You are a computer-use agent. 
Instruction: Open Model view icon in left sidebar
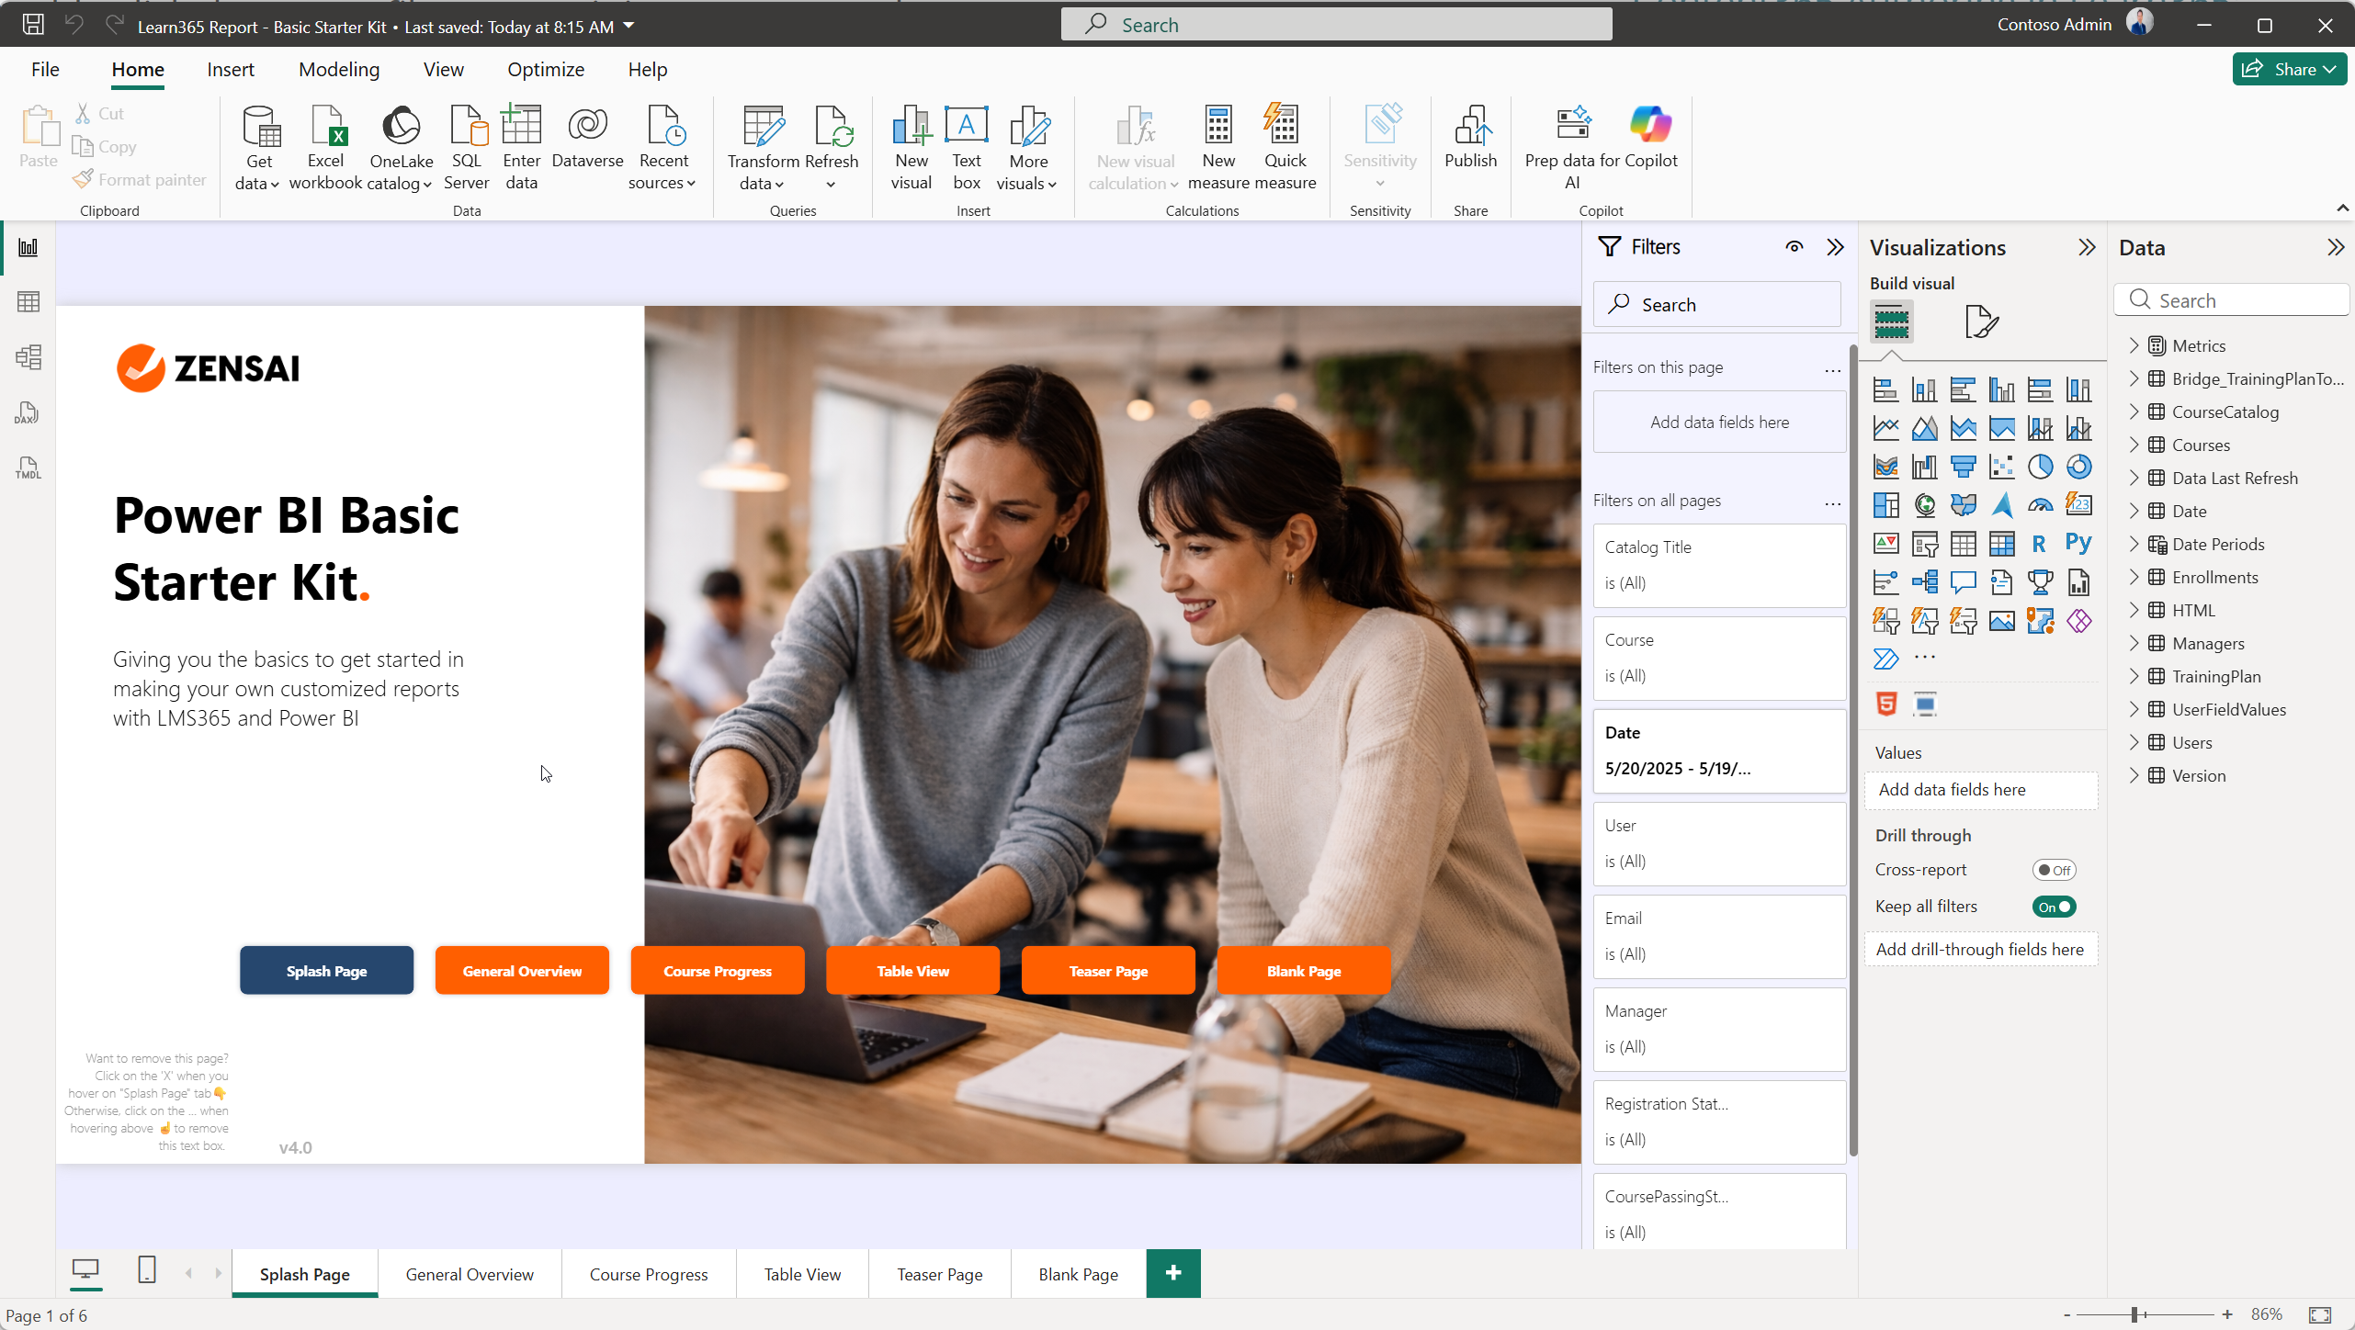pyautogui.click(x=28, y=356)
